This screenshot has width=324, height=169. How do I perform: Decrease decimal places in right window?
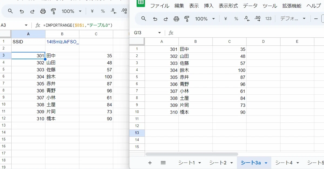247,19
